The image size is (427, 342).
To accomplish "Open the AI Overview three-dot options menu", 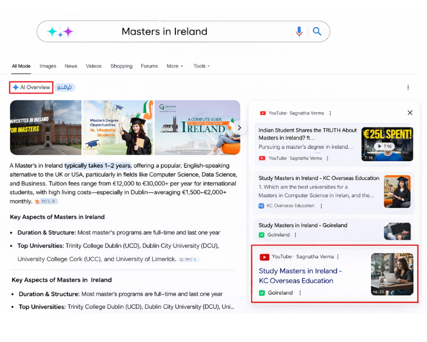I will 408,88.
